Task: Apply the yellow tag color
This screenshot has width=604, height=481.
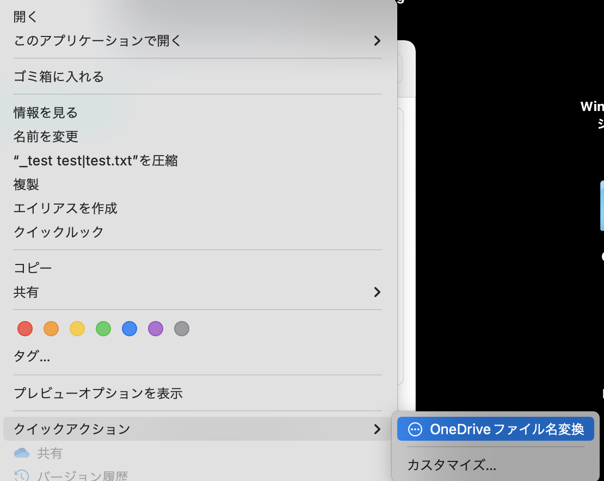Action: click(x=77, y=329)
